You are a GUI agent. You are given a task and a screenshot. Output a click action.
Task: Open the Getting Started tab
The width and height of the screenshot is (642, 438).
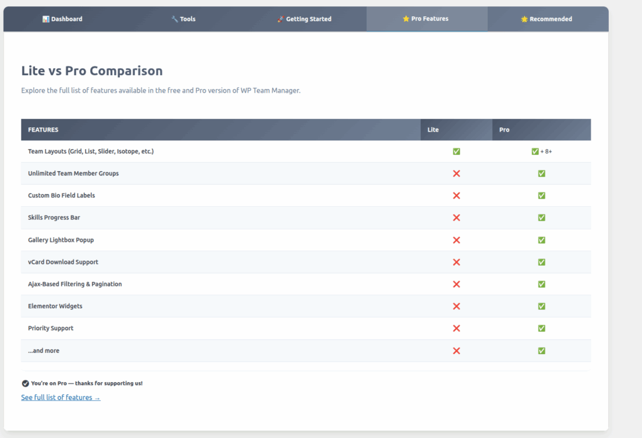[304, 19]
